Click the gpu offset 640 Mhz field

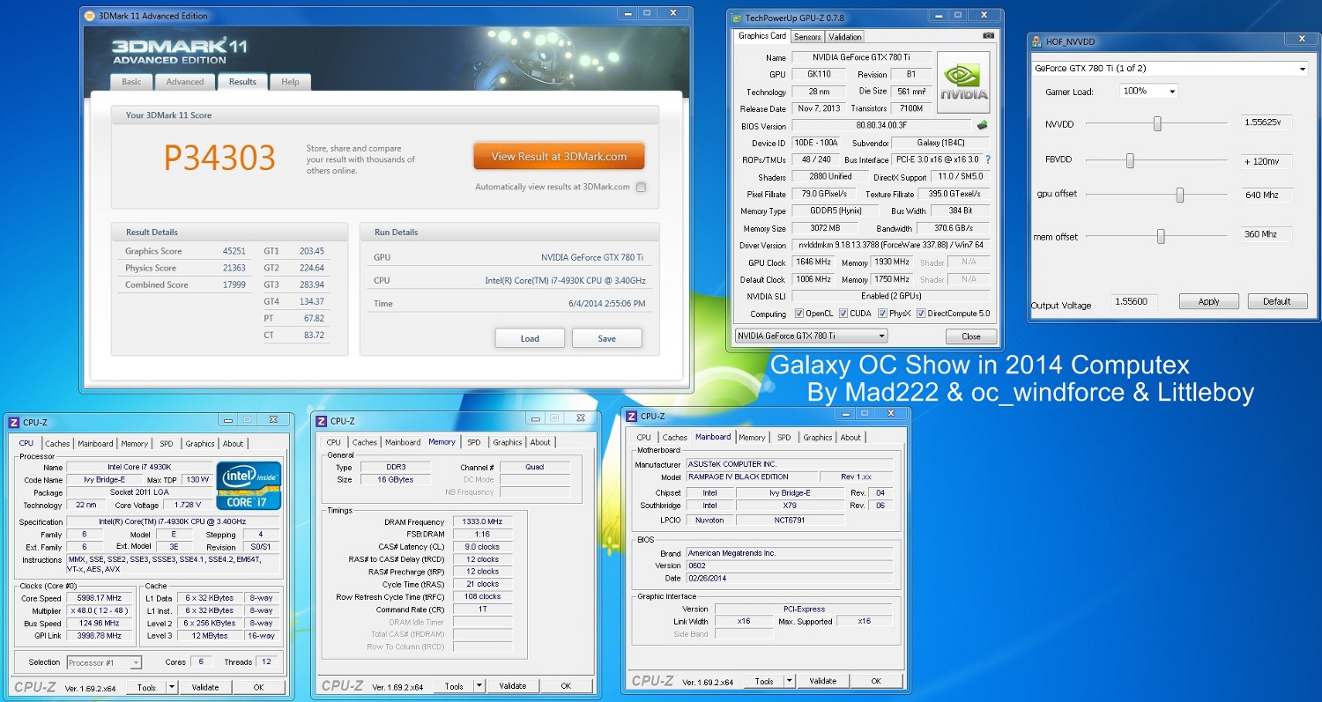click(x=1266, y=195)
